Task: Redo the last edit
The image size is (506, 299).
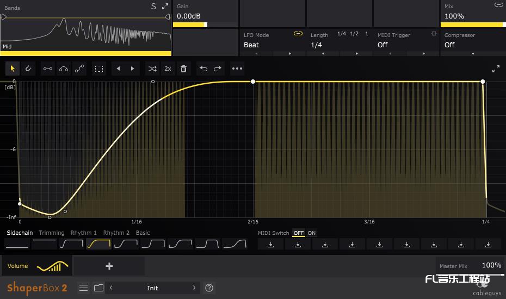Action: [x=218, y=68]
